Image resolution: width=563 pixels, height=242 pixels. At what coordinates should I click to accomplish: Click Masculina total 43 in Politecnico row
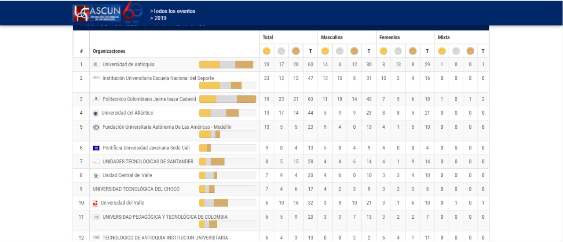pyautogui.click(x=369, y=99)
